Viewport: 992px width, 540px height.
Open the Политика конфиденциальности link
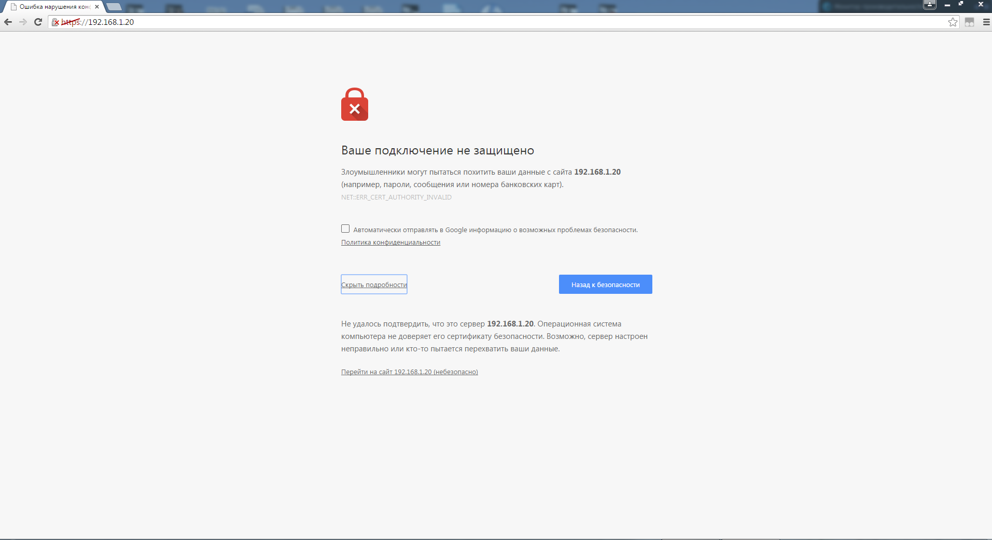pyautogui.click(x=390, y=242)
